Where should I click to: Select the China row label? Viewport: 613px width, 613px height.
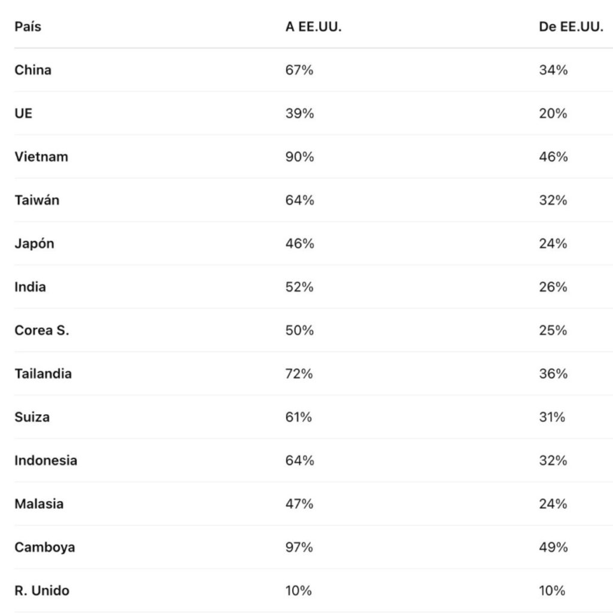point(33,70)
